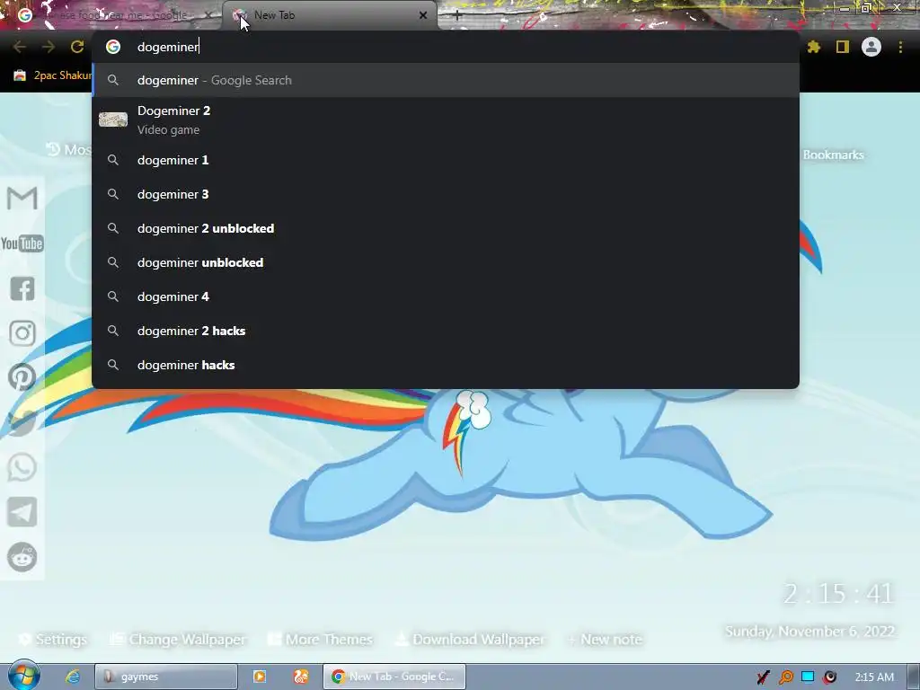Launch Internet Explorer from the taskbar
920x690 pixels.
tap(73, 677)
